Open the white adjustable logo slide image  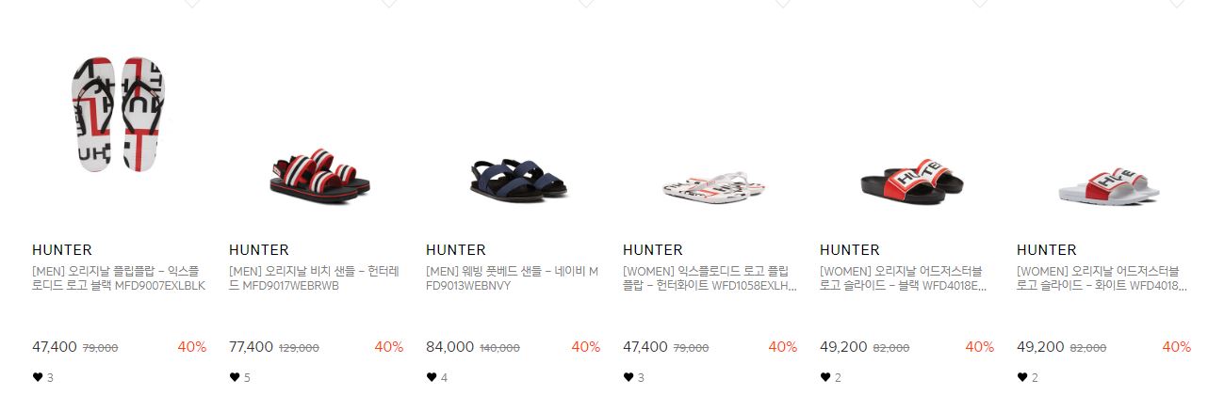tap(1108, 182)
